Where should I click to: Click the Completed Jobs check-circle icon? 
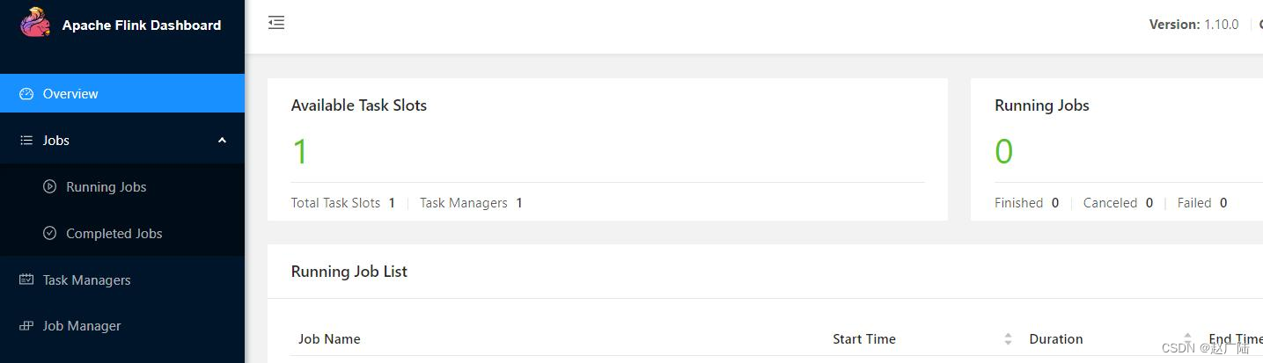(50, 233)
